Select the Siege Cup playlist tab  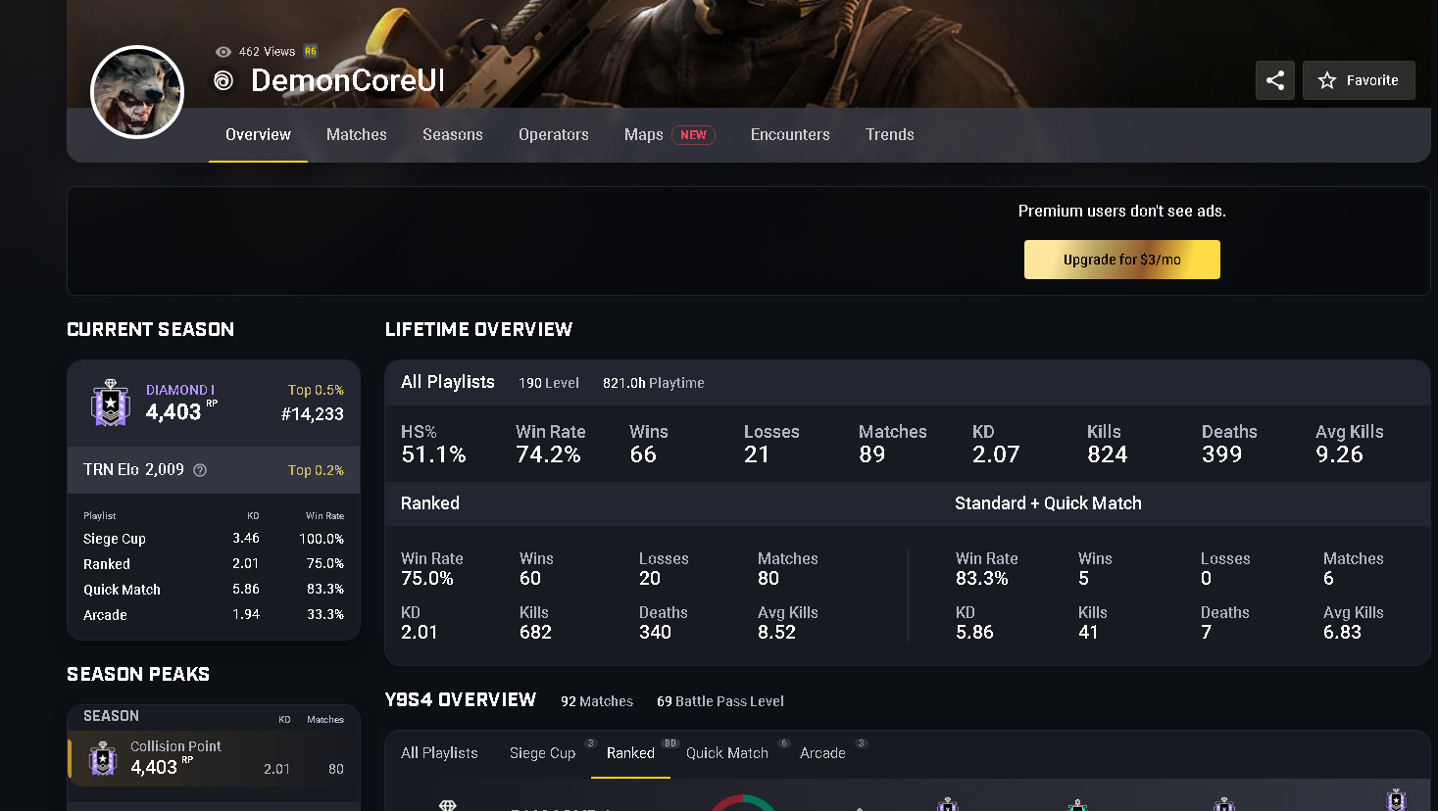[x=542, y=753]
